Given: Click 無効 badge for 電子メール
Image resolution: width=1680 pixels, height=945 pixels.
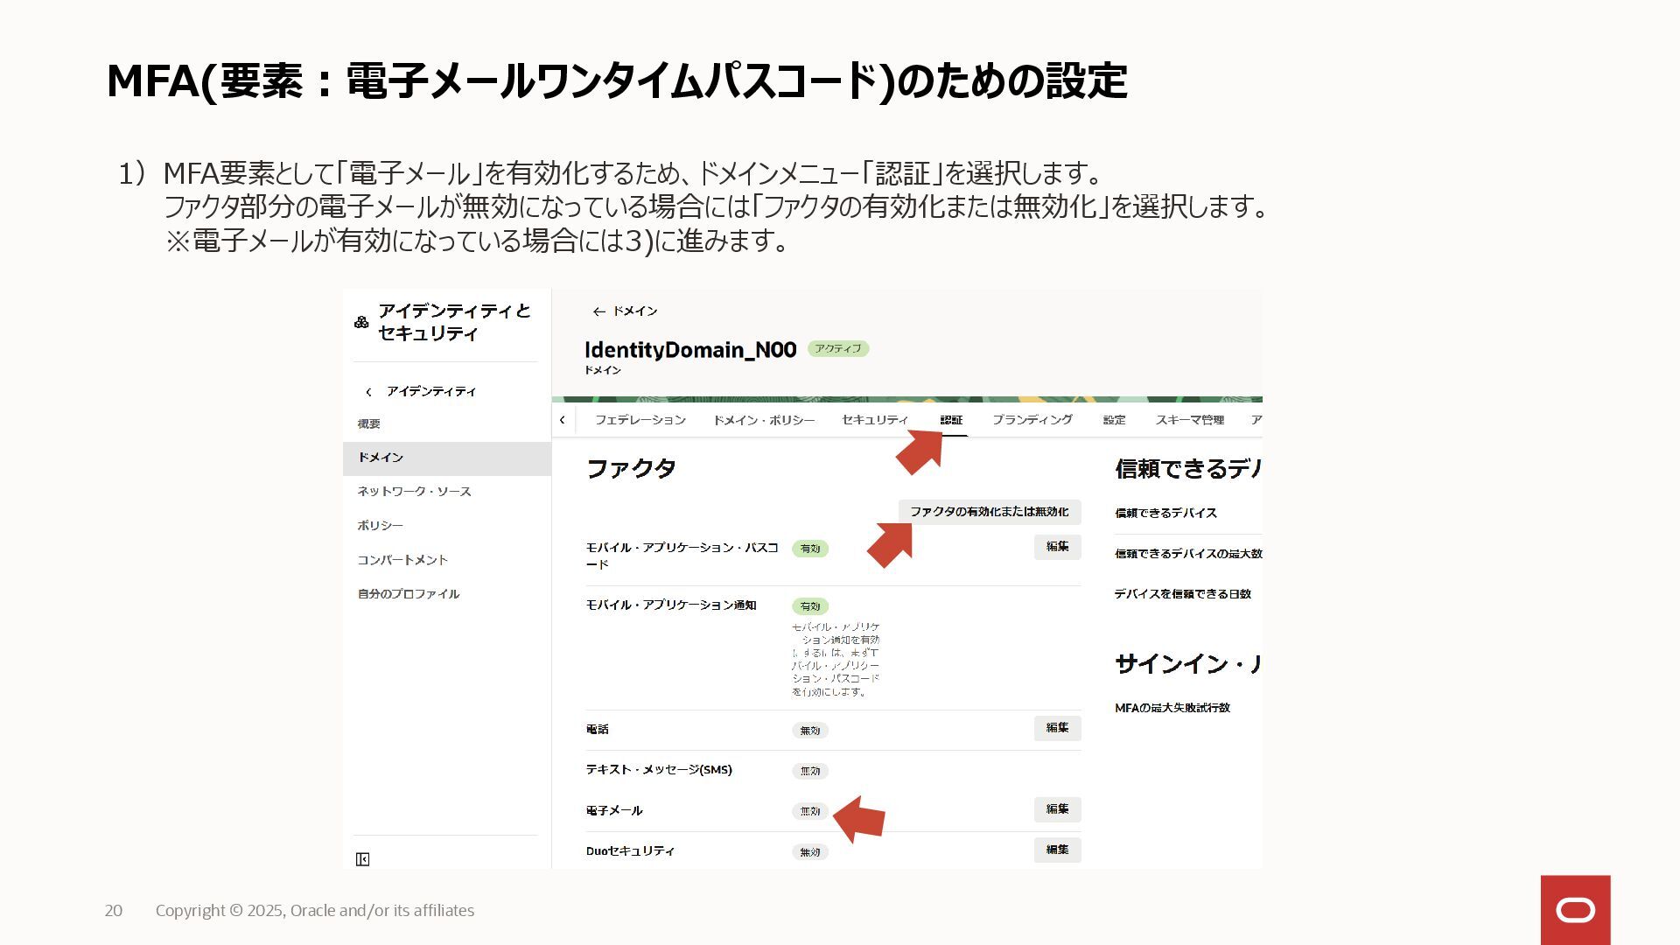Looking at the screenshot, I should click(810, 811).
